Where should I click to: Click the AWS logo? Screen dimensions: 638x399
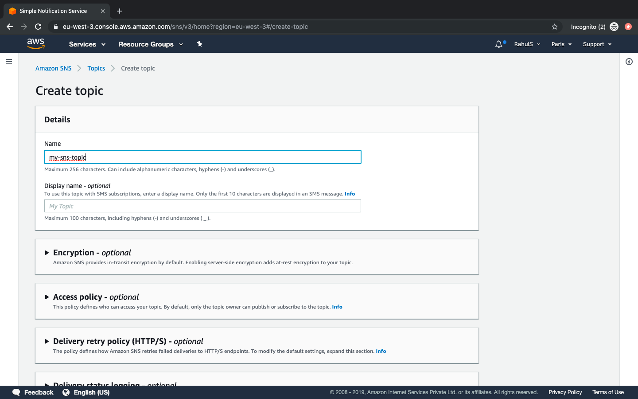pyautogui.click(x=35, y=43)
